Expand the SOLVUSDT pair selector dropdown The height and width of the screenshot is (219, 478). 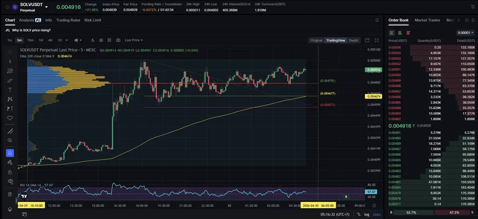(x=47, y=7)
